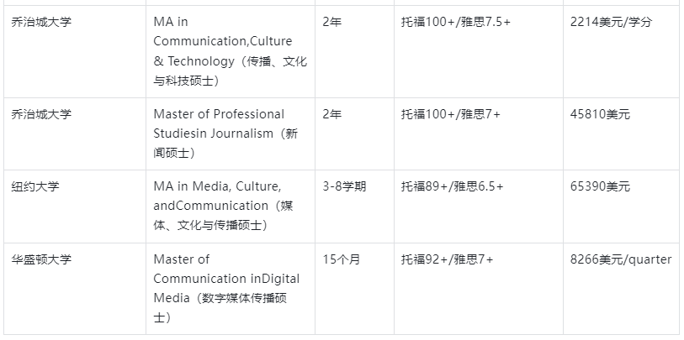Screen dimensions: 684x340
Task: Click the second 乔治城大学 cell
Action: 42,114
